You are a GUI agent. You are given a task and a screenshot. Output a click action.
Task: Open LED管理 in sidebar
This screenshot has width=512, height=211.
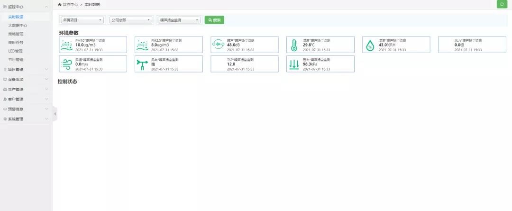[x=15, y=51]
